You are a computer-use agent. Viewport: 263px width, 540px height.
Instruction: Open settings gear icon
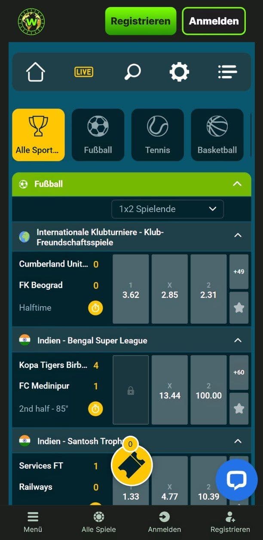(179, 72)
